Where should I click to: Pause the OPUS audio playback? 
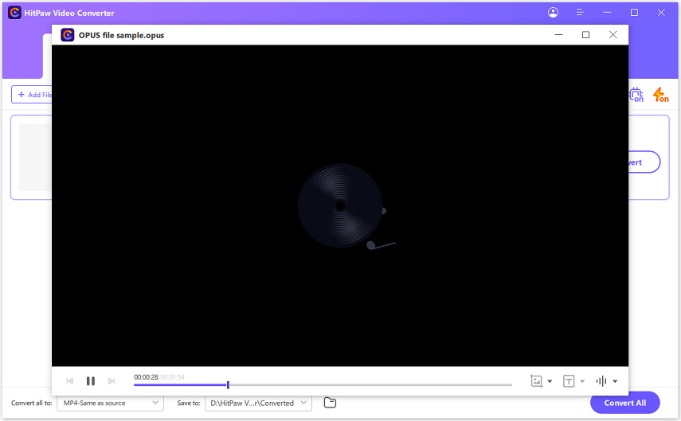tap(91, 381)
